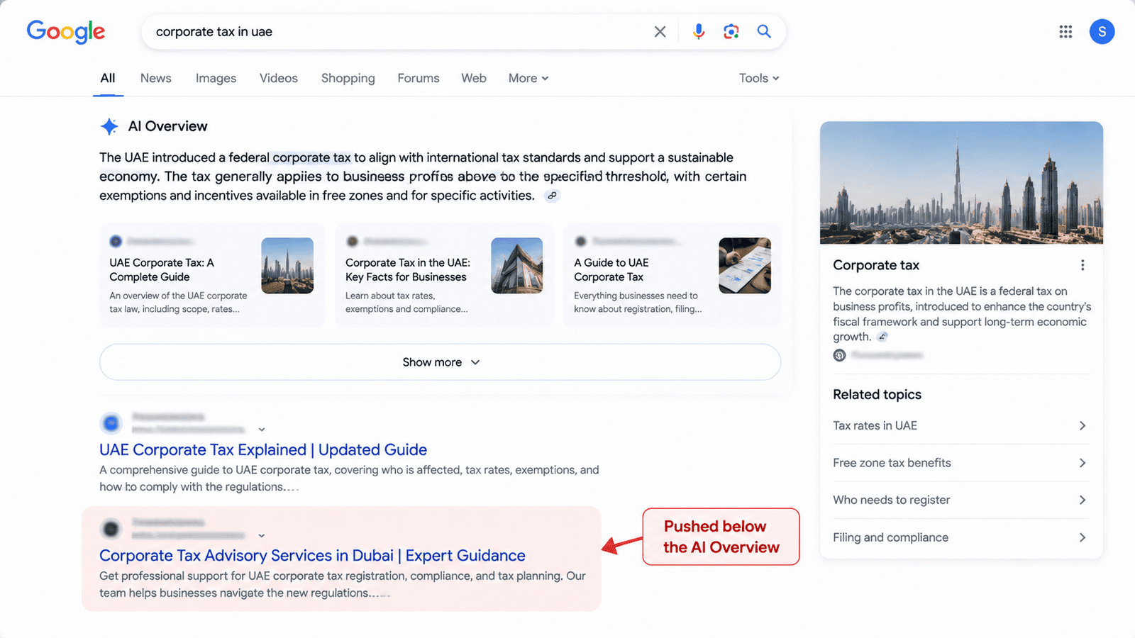Open Corporate Tax in the UAE Key Facts card
This screenshot has height=638, width=1135.
[x=444, y=276]
